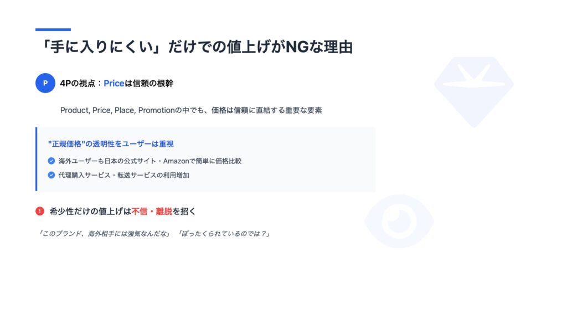Viewport: 567px width, 319px height.
Task: Click the blue left border of callout box
Action: click(36, 159)
